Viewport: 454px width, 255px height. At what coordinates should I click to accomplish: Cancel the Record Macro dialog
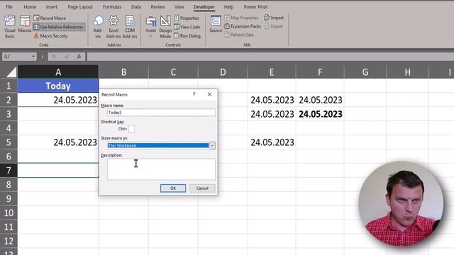coord(202,188)
